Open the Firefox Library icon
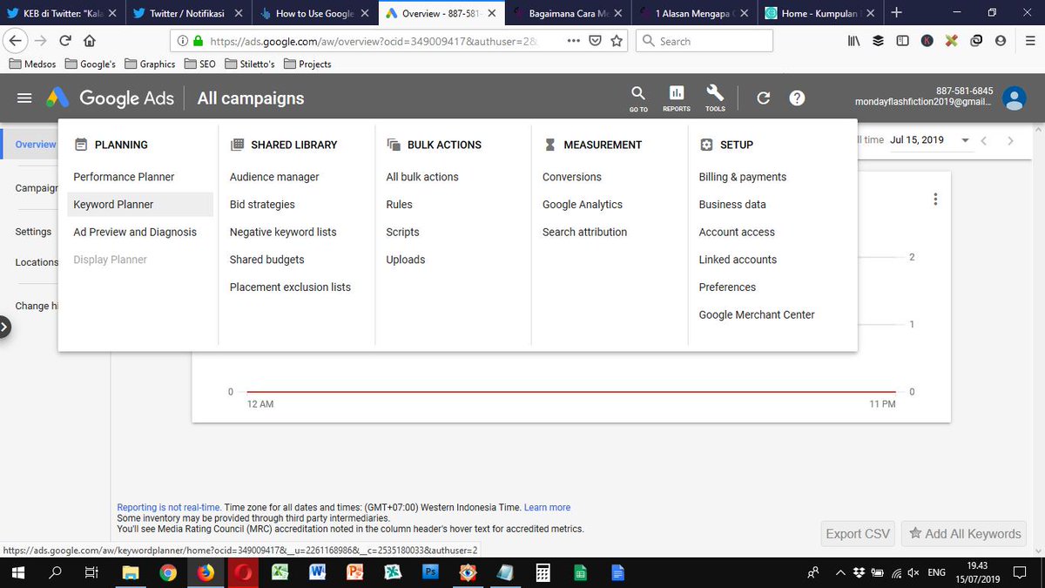This screenshot has width=1045, height=588. tap(855, 41)
